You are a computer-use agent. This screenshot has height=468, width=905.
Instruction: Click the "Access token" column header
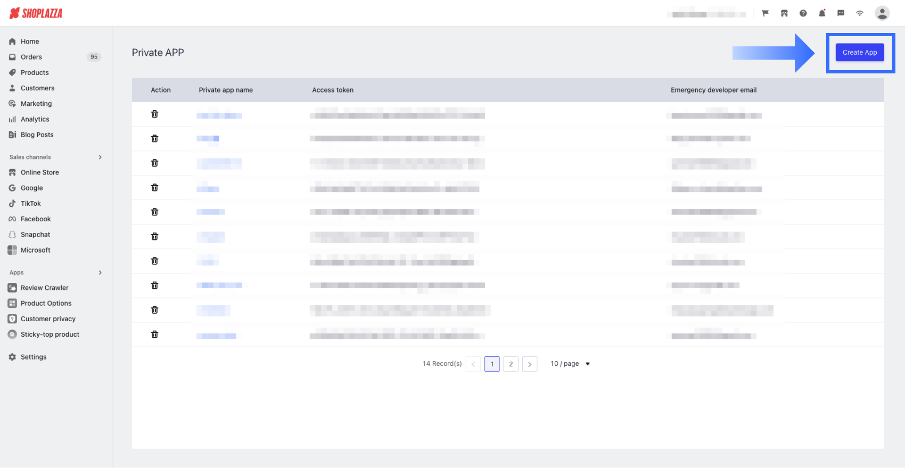[x=333, y=90]
